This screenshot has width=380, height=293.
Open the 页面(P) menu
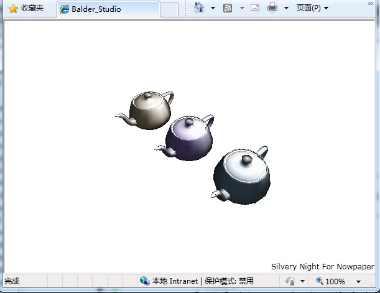312,8
